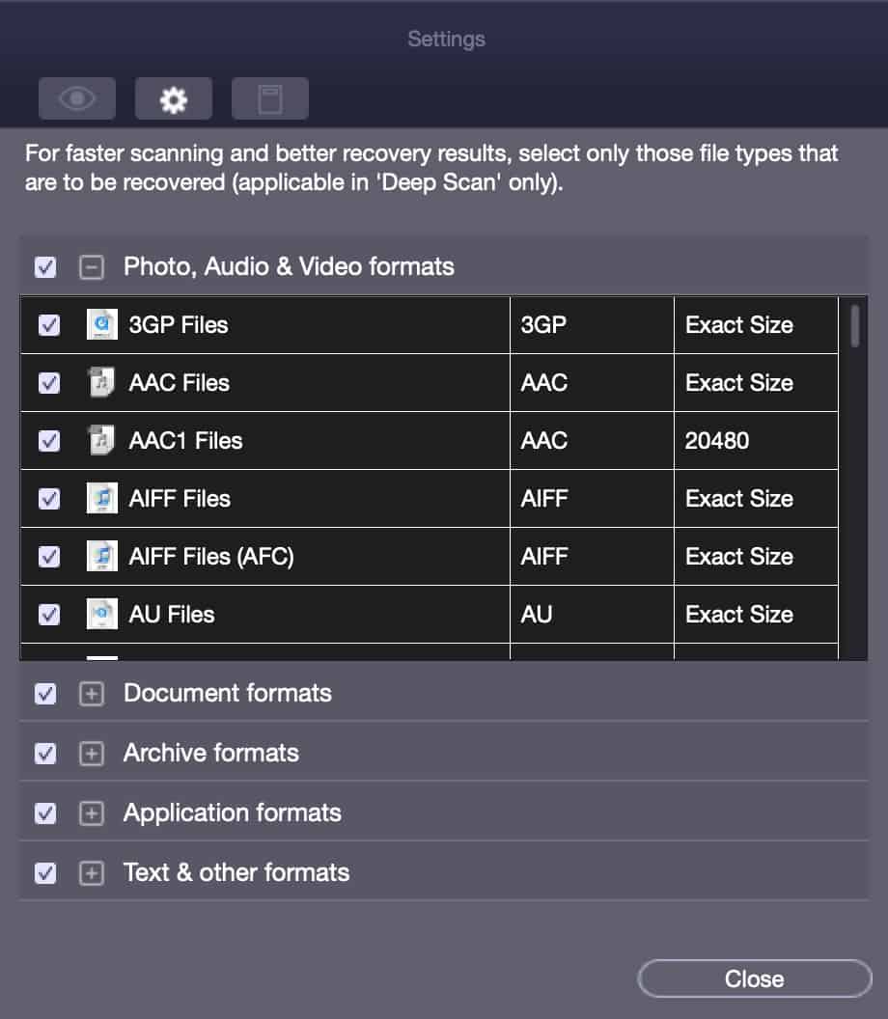Click the AU Files file icon

click(x=102, y=614)
